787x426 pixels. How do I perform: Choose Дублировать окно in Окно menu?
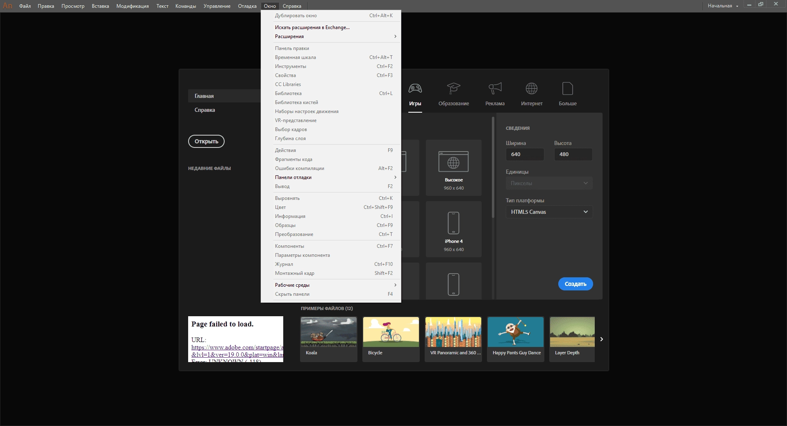(x=331, y=16)
